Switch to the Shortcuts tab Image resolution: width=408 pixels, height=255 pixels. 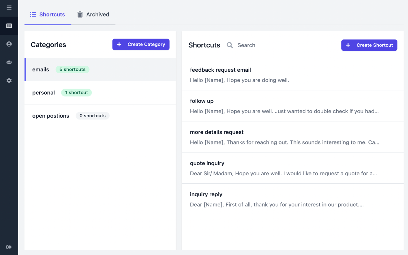tap(47, 15)
